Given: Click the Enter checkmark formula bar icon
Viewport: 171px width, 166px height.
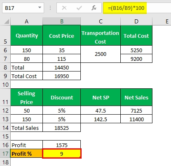Looking at the screenshot, I should tap(79, 8).
